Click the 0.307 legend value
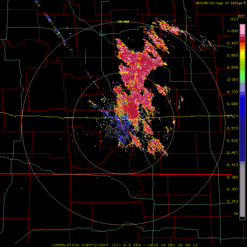This screenshot has height=247, width=247. [x=232, y=189]
